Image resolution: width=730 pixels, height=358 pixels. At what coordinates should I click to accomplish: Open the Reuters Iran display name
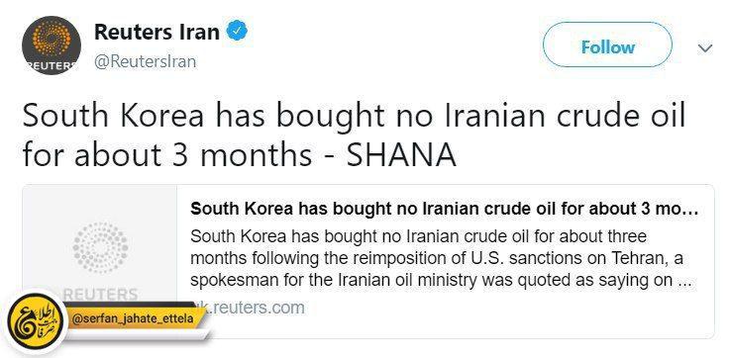[x=156, y=32]
